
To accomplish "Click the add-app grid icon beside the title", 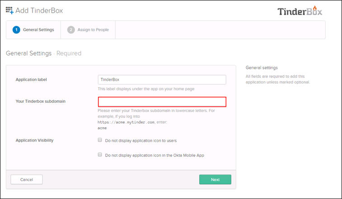I will (x=9, y=10).
